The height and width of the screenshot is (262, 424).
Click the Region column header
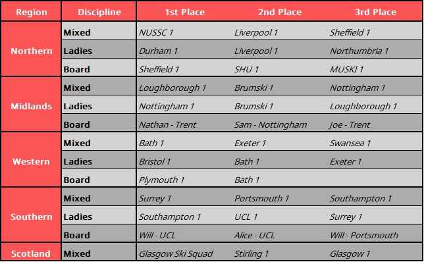31,12
